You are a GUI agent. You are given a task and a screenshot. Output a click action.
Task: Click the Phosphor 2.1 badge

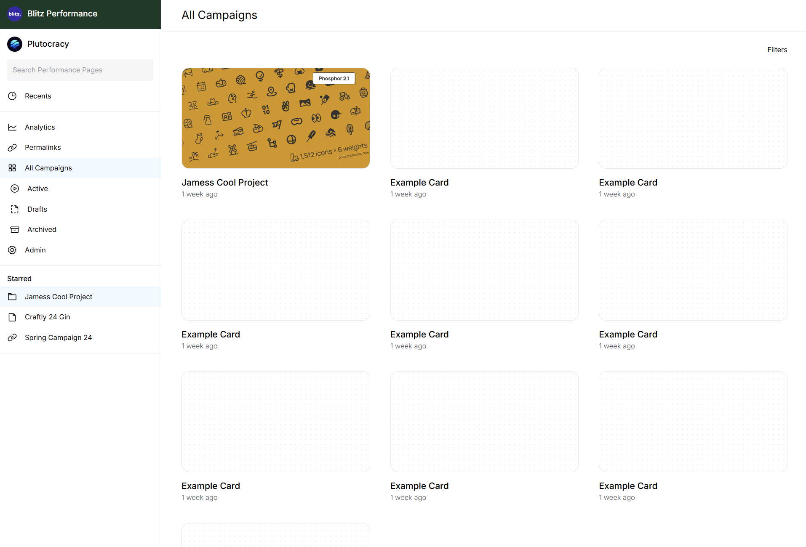[334, 78]
